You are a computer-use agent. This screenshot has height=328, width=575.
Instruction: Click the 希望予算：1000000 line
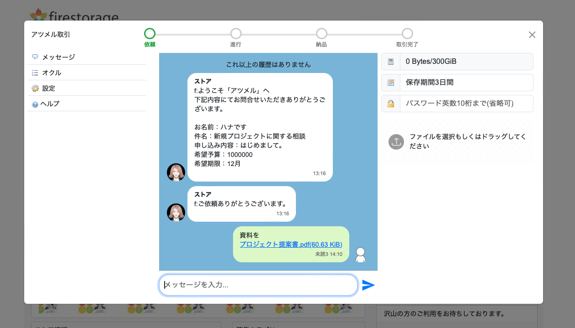[x=223, y=155]
